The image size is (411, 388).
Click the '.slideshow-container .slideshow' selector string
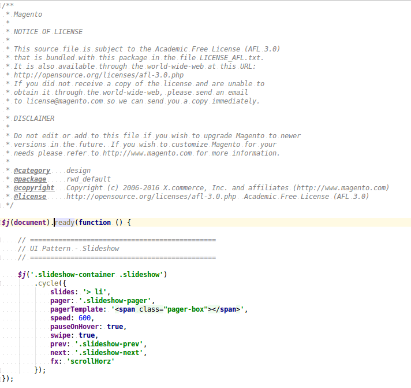point(97,274)
